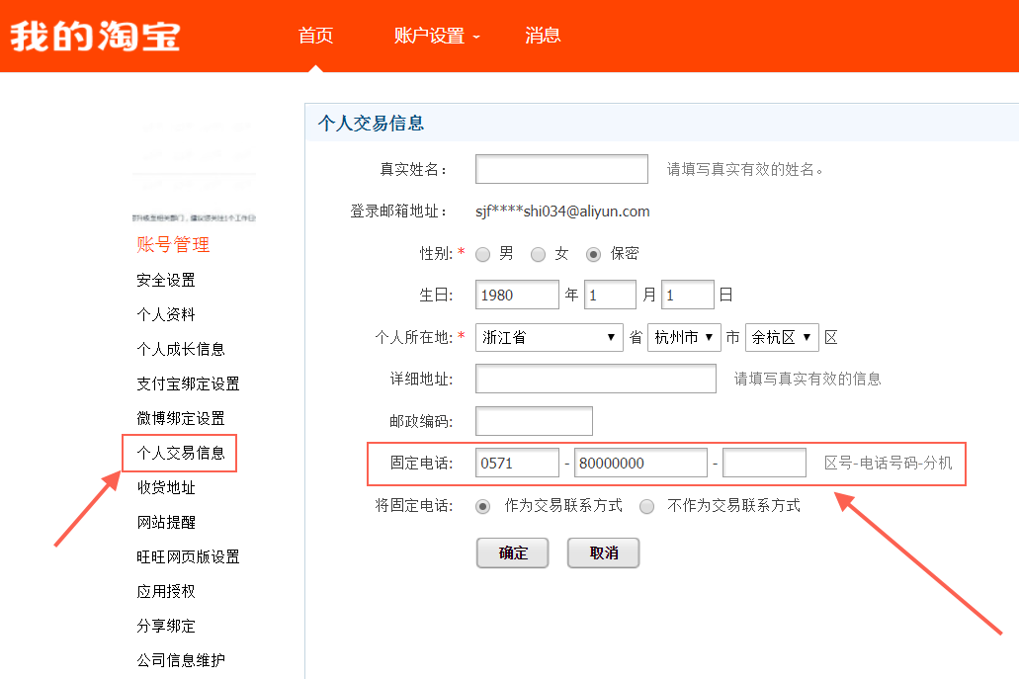Focus the 真实姓名 input field
Screen dimensions: 1019x679
click(x=561, y=169)
